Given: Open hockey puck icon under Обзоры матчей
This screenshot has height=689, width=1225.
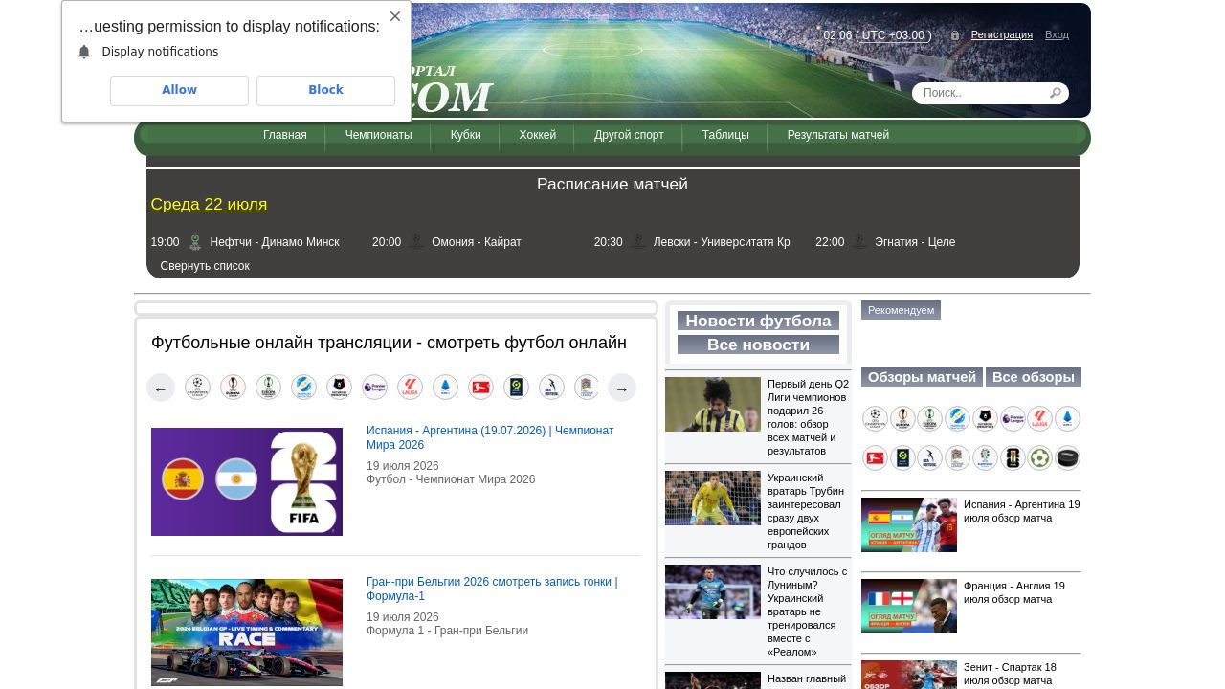Looking at the screenshot, I should (1067, 458).
